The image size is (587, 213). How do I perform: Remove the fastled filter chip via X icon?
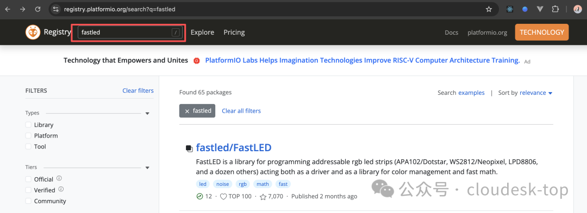click(187, 111)
